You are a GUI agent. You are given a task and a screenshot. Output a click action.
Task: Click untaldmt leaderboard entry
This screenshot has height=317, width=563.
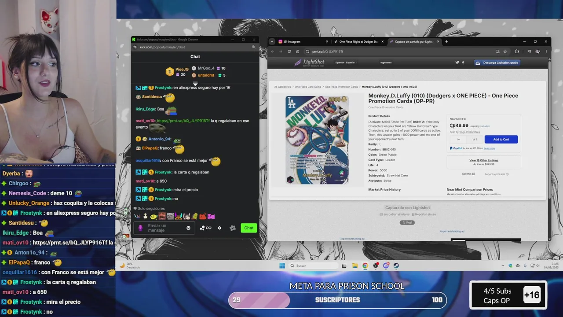tap(208, 75)
